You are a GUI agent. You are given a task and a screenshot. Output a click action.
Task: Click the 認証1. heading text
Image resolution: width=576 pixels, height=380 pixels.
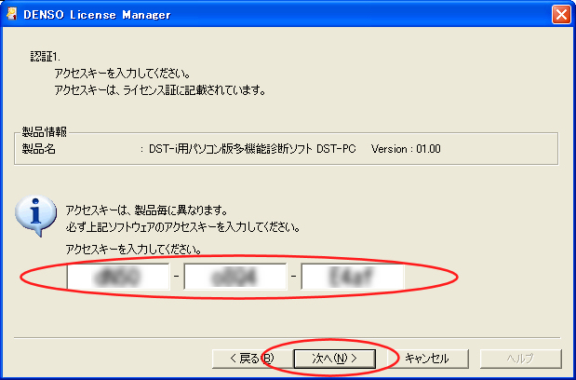pos(45,58)
